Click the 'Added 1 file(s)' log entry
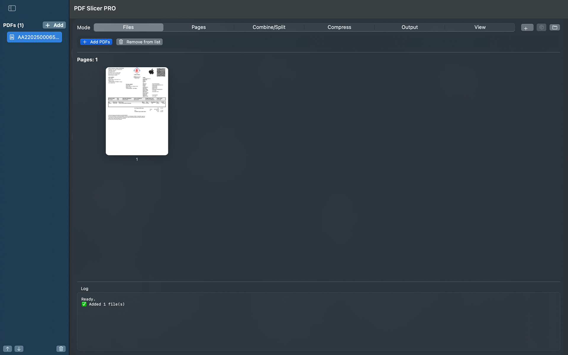 [x=103, y=304]
